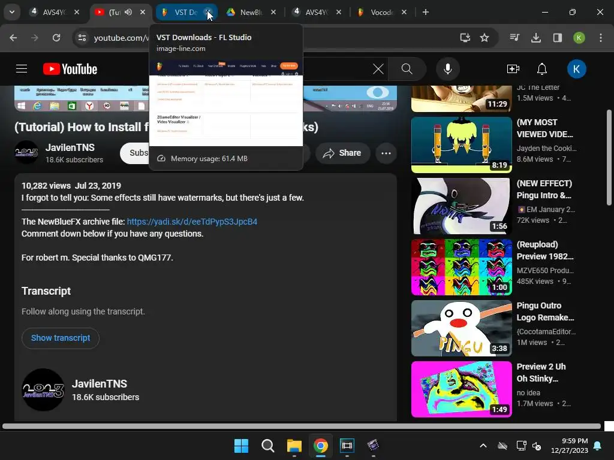Viewport: 614px width, 460px height.
Task: Go to the YouTube home logo
Action: (70, 69)
